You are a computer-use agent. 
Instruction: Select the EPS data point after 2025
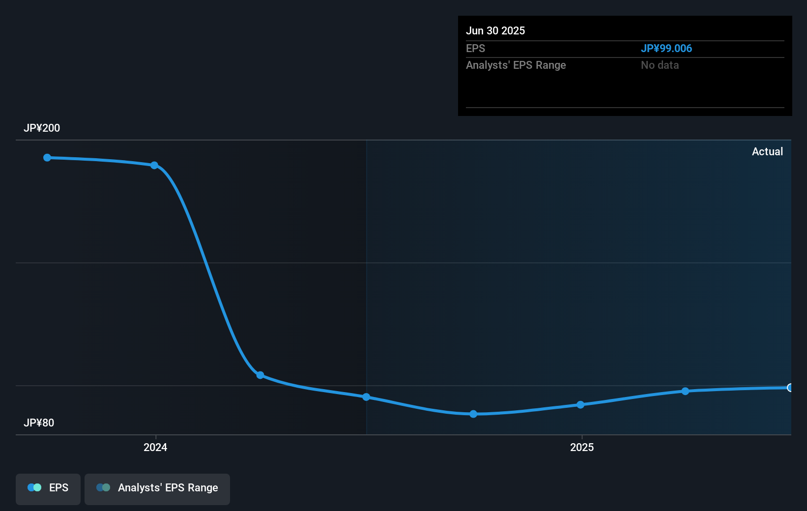(x=685, y=391)
